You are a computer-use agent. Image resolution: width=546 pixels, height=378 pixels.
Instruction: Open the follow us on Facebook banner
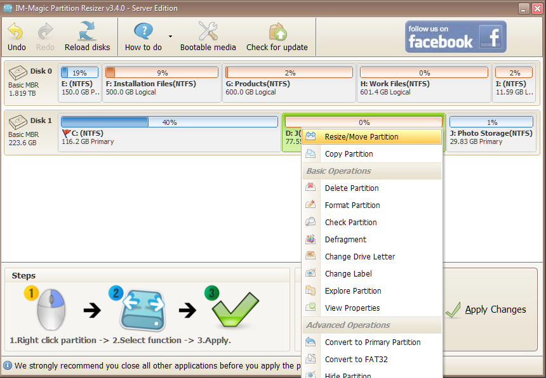pos(455,37)
